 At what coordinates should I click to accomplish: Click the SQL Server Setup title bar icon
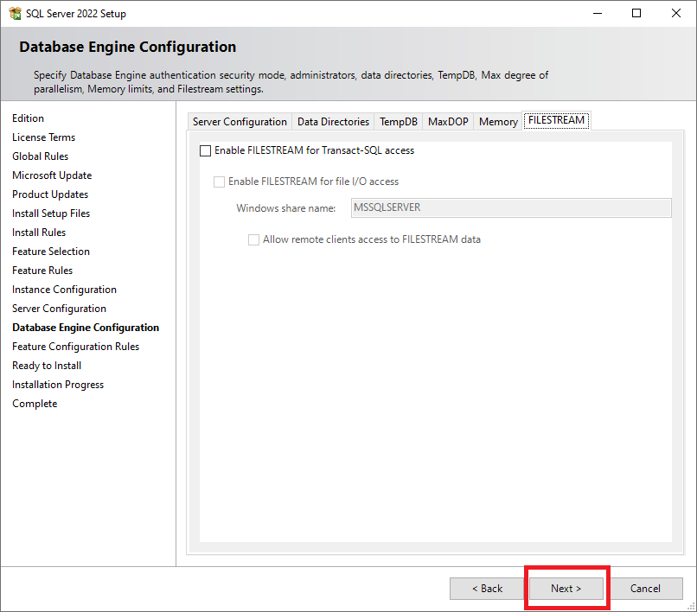(x=14, y=13)
